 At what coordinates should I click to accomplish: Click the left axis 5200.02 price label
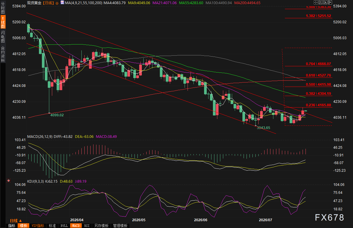[19, 22]
